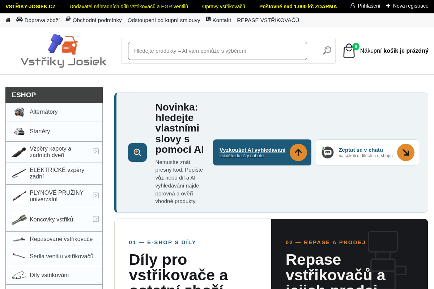
Task: Click the car icon next to Doprava zboží
Action: tap(20, 19)
